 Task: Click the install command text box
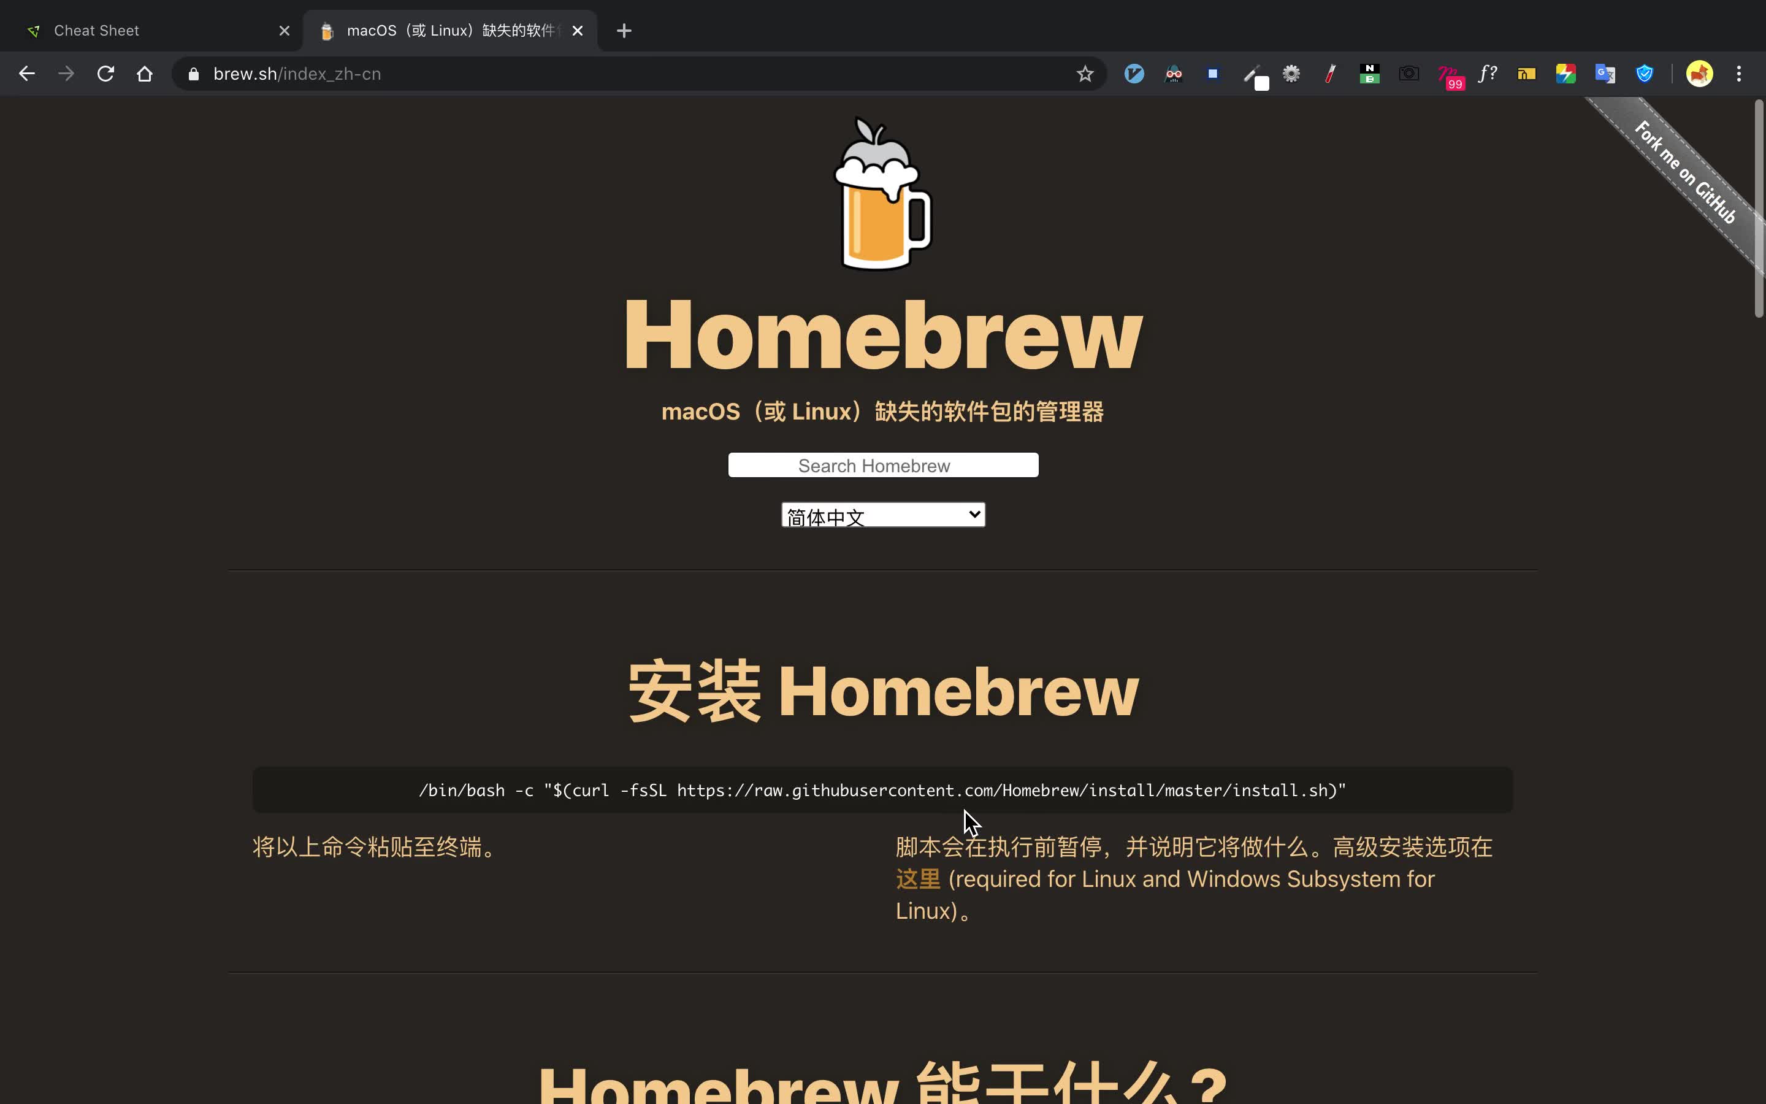pos(882,790)
